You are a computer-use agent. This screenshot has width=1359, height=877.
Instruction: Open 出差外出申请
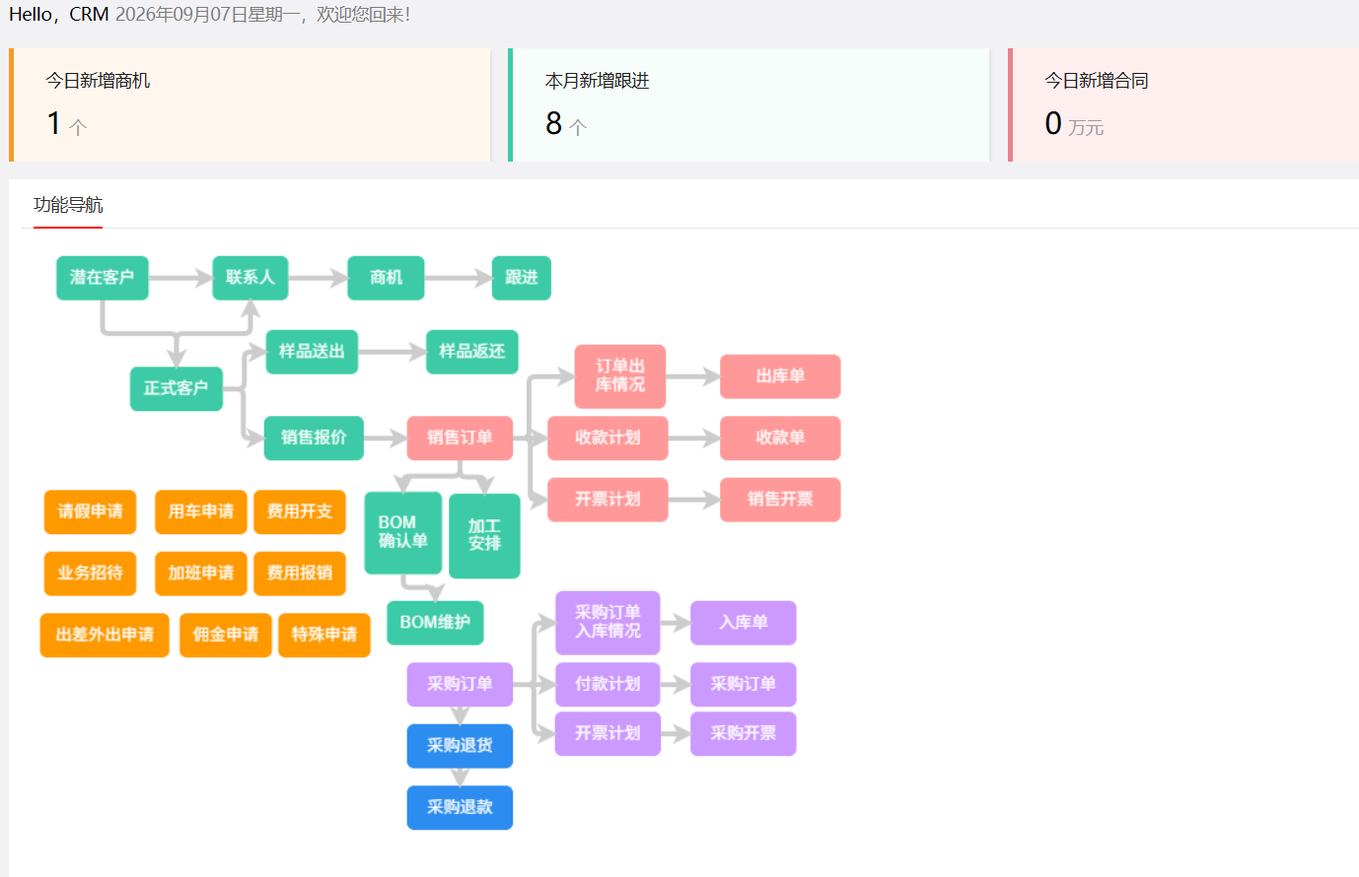coord(105,635)
